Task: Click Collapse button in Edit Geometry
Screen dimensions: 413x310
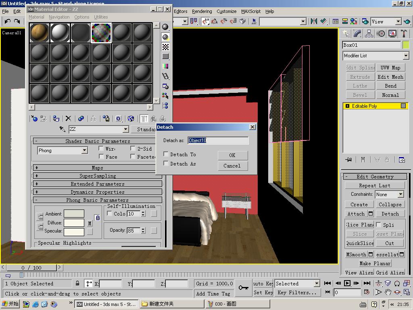Action: point(390,204)
